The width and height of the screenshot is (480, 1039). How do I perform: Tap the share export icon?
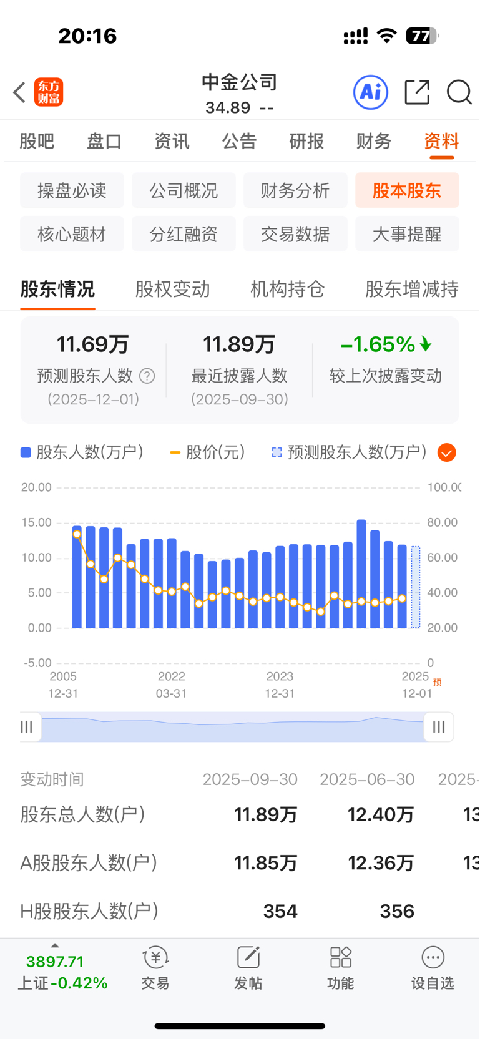[x=417, y=92]
